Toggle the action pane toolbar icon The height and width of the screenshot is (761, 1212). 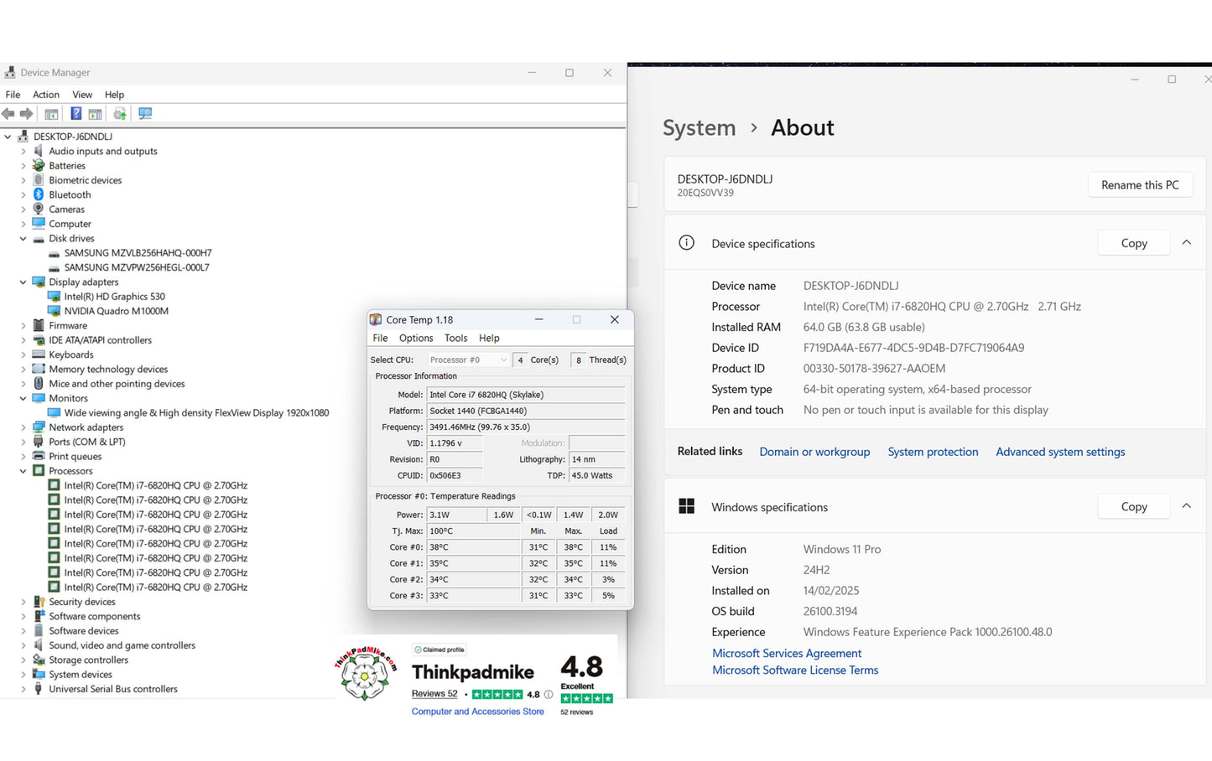pos(95,113)
